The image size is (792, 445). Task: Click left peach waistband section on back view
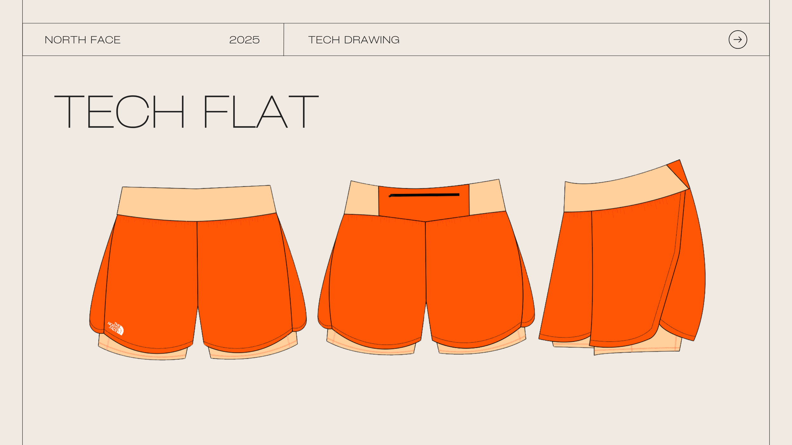pos(363,199)
